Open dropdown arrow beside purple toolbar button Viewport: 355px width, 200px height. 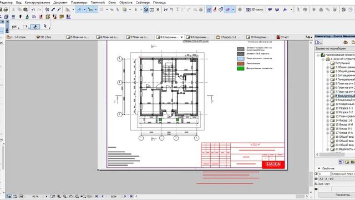[233, 9]
